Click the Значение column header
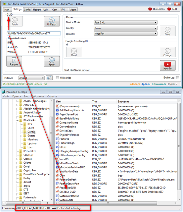Screen dimensions: 183x212 point(147,102)
